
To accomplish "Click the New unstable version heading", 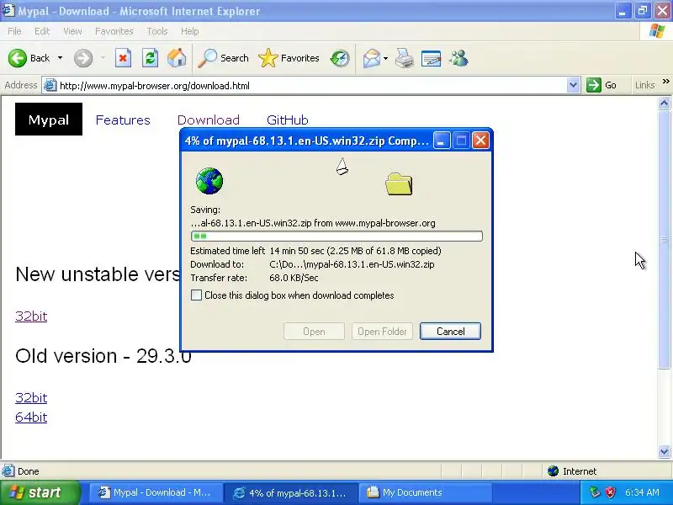I will [x=98, y=274].
